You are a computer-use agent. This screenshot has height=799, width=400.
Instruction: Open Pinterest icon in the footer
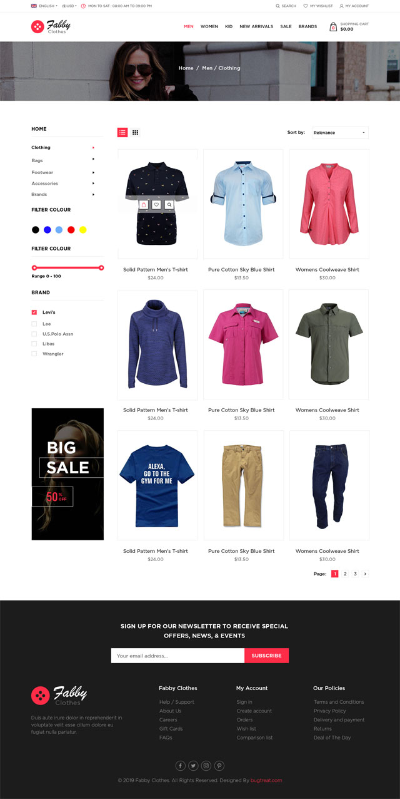[x=219, y=765]
